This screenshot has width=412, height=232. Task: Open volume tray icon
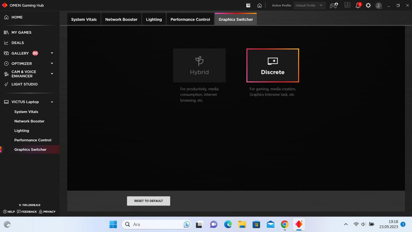(364, 224)
